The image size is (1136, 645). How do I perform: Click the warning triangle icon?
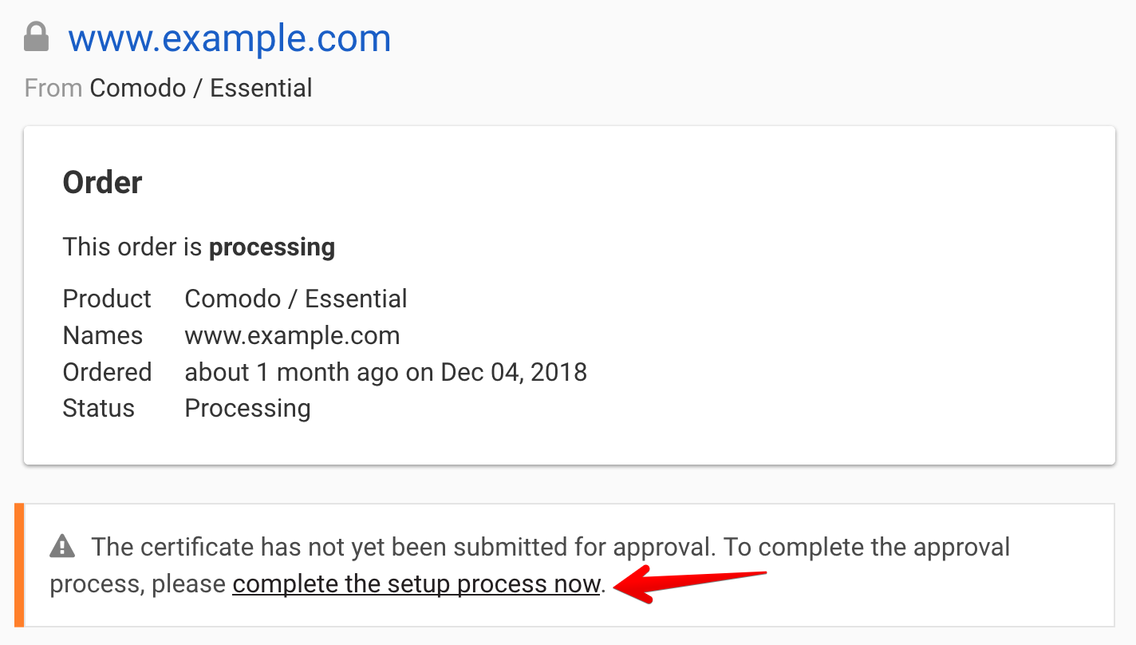62,547
